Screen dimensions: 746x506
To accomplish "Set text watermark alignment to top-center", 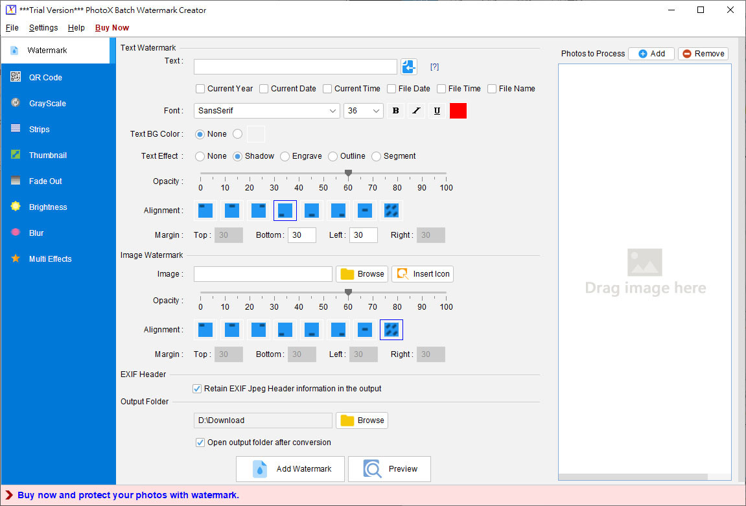I will pos(231,210).
